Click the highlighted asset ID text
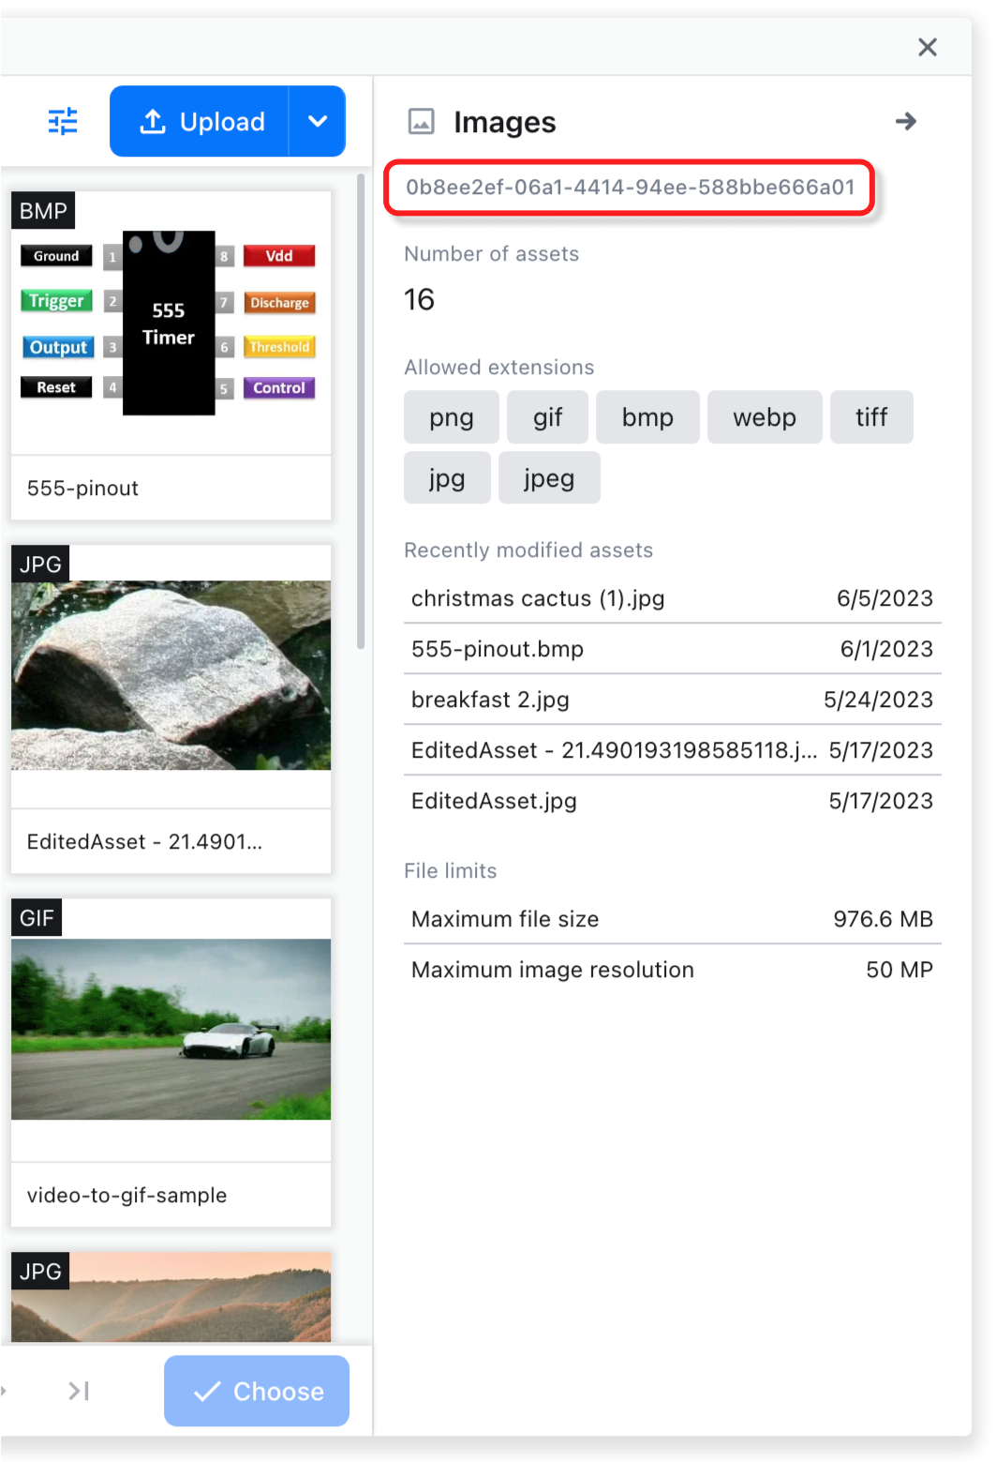 pyautogui.click(x=629, y=188)
